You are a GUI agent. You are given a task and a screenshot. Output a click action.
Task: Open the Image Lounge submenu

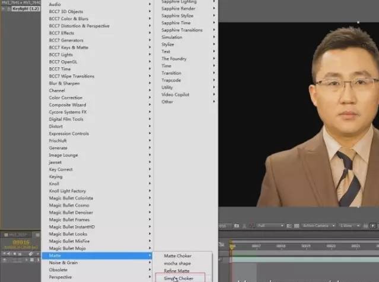point(97,155)
